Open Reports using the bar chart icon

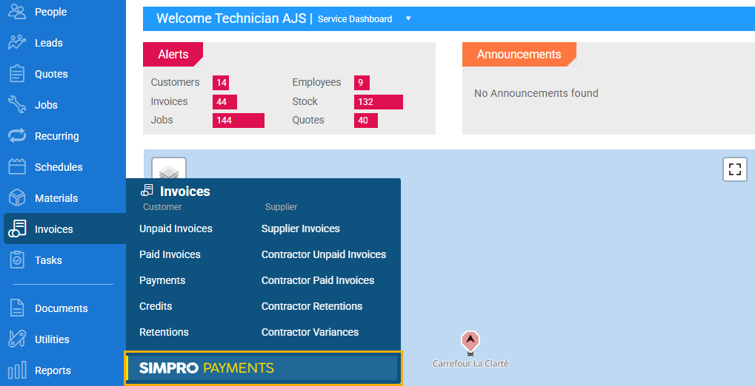17,370
